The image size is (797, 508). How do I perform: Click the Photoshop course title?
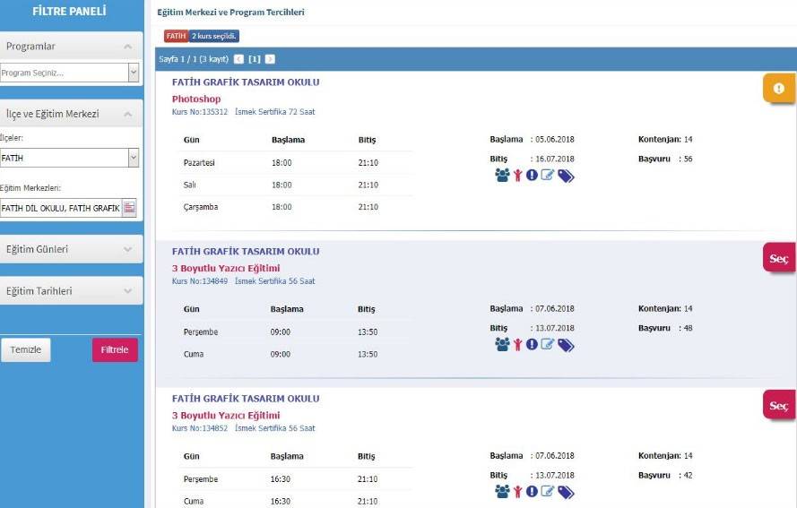[196, 99]
